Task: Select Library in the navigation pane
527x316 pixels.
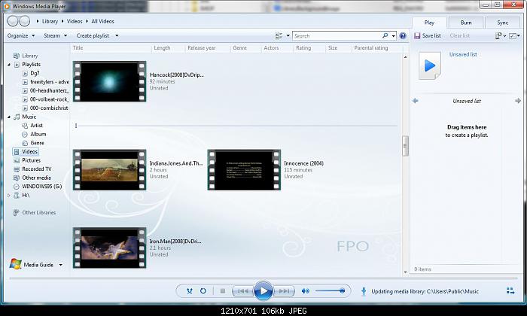Action: (26, 56)
